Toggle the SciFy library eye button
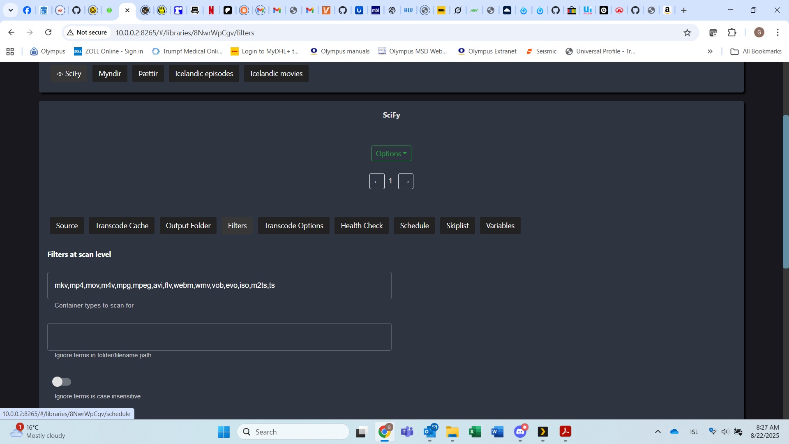Image resolution: width=789 pixels, height=444 pixels. click(x=69, y=74)
